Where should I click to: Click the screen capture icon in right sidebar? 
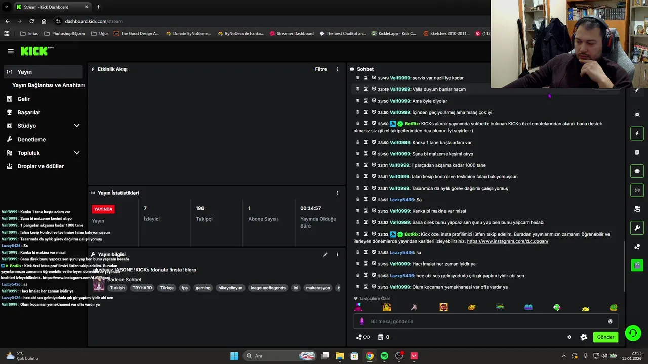point(637,115)
